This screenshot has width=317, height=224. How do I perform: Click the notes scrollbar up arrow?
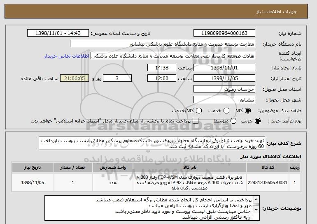[256, 199]
